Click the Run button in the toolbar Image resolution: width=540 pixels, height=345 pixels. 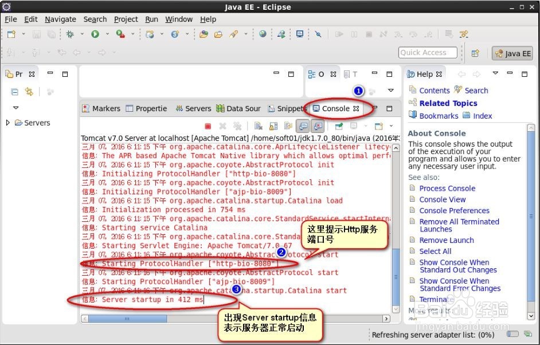(95, 33)
